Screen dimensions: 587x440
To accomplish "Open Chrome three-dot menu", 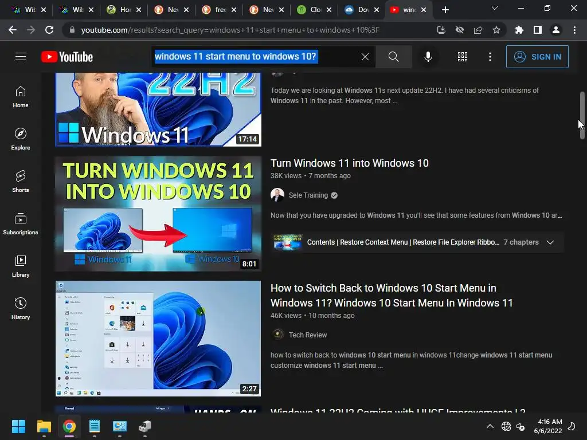I will (574, 30).
